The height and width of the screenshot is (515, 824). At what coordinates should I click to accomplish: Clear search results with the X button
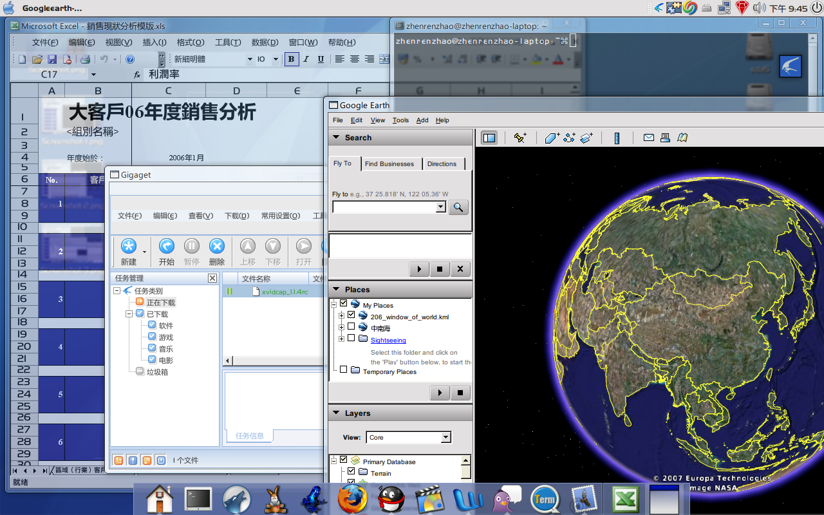click(460, 269)
